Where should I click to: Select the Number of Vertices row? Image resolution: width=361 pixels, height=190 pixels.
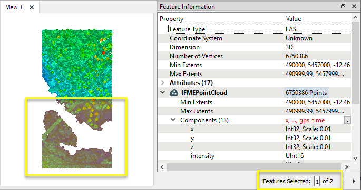point(255,56)
